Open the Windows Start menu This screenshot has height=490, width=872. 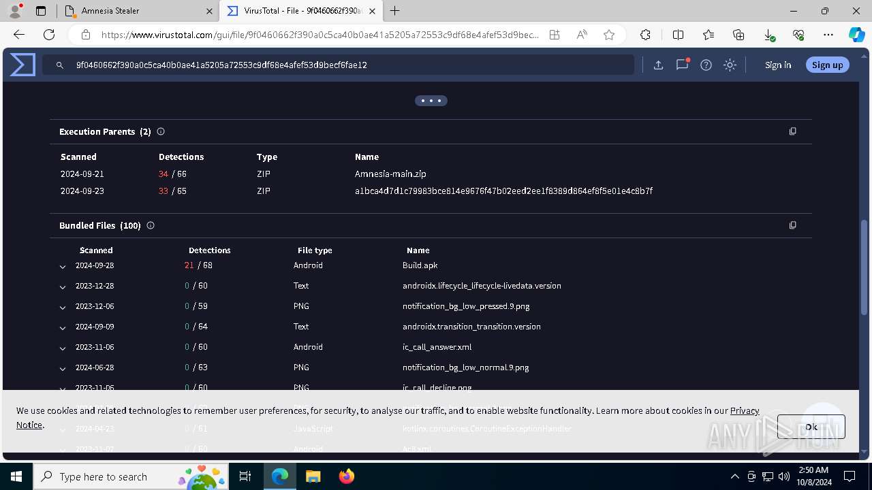tap(16, 476)
